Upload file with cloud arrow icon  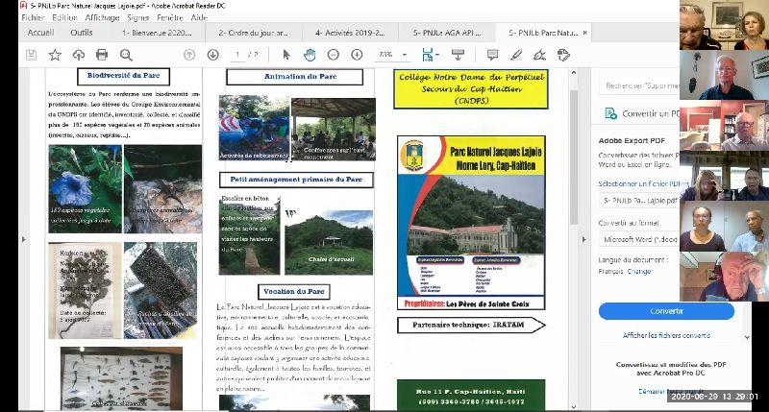coord(79,55)
